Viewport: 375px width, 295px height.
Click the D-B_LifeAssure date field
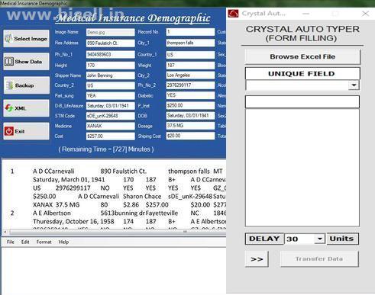(x=110, y=106)
